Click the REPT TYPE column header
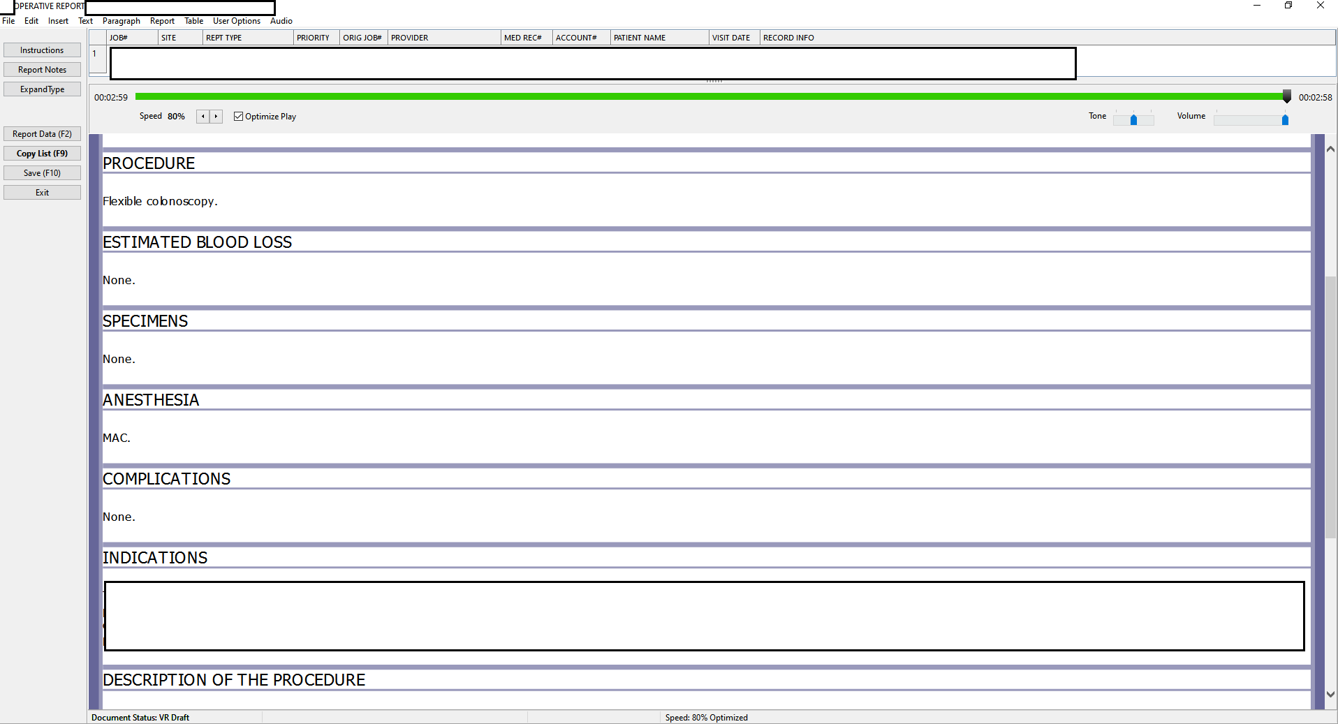 tap(248, 38)
